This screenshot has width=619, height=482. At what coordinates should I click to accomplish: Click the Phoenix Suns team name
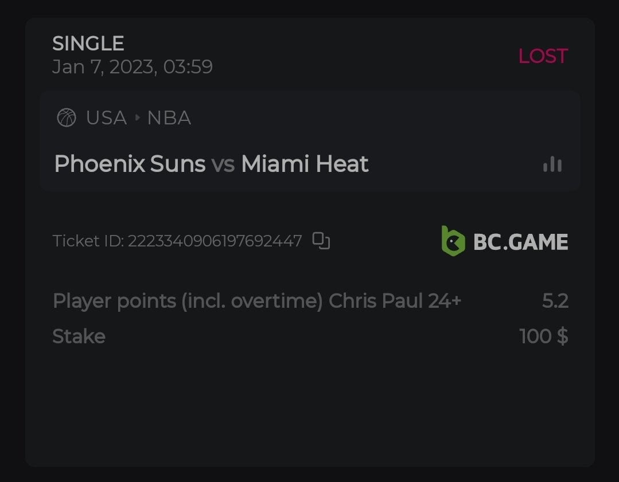130,164
